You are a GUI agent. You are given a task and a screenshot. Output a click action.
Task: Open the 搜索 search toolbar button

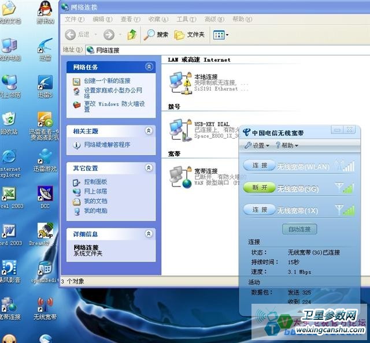pyautogui.click(x=156, y=35)
